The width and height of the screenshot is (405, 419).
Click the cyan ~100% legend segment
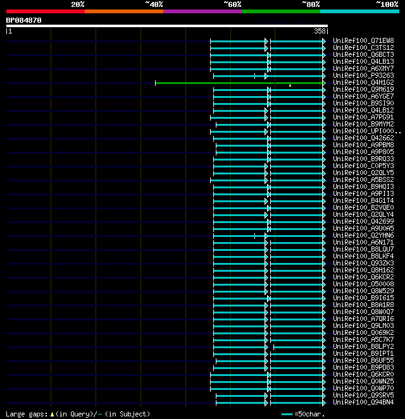pyautogui.click(x=359, y=11)
